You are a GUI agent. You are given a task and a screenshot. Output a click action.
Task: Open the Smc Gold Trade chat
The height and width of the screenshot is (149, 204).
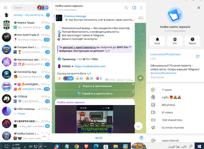tap(26, 37)
